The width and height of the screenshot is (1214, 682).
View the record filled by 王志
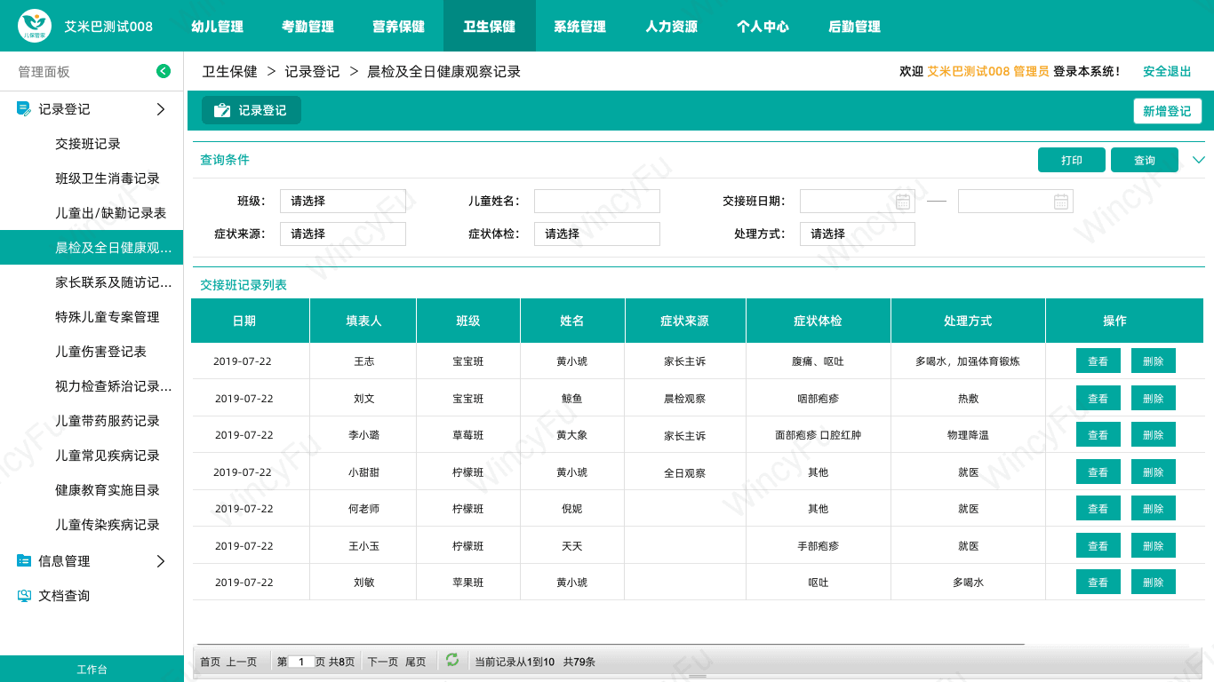1098,361
